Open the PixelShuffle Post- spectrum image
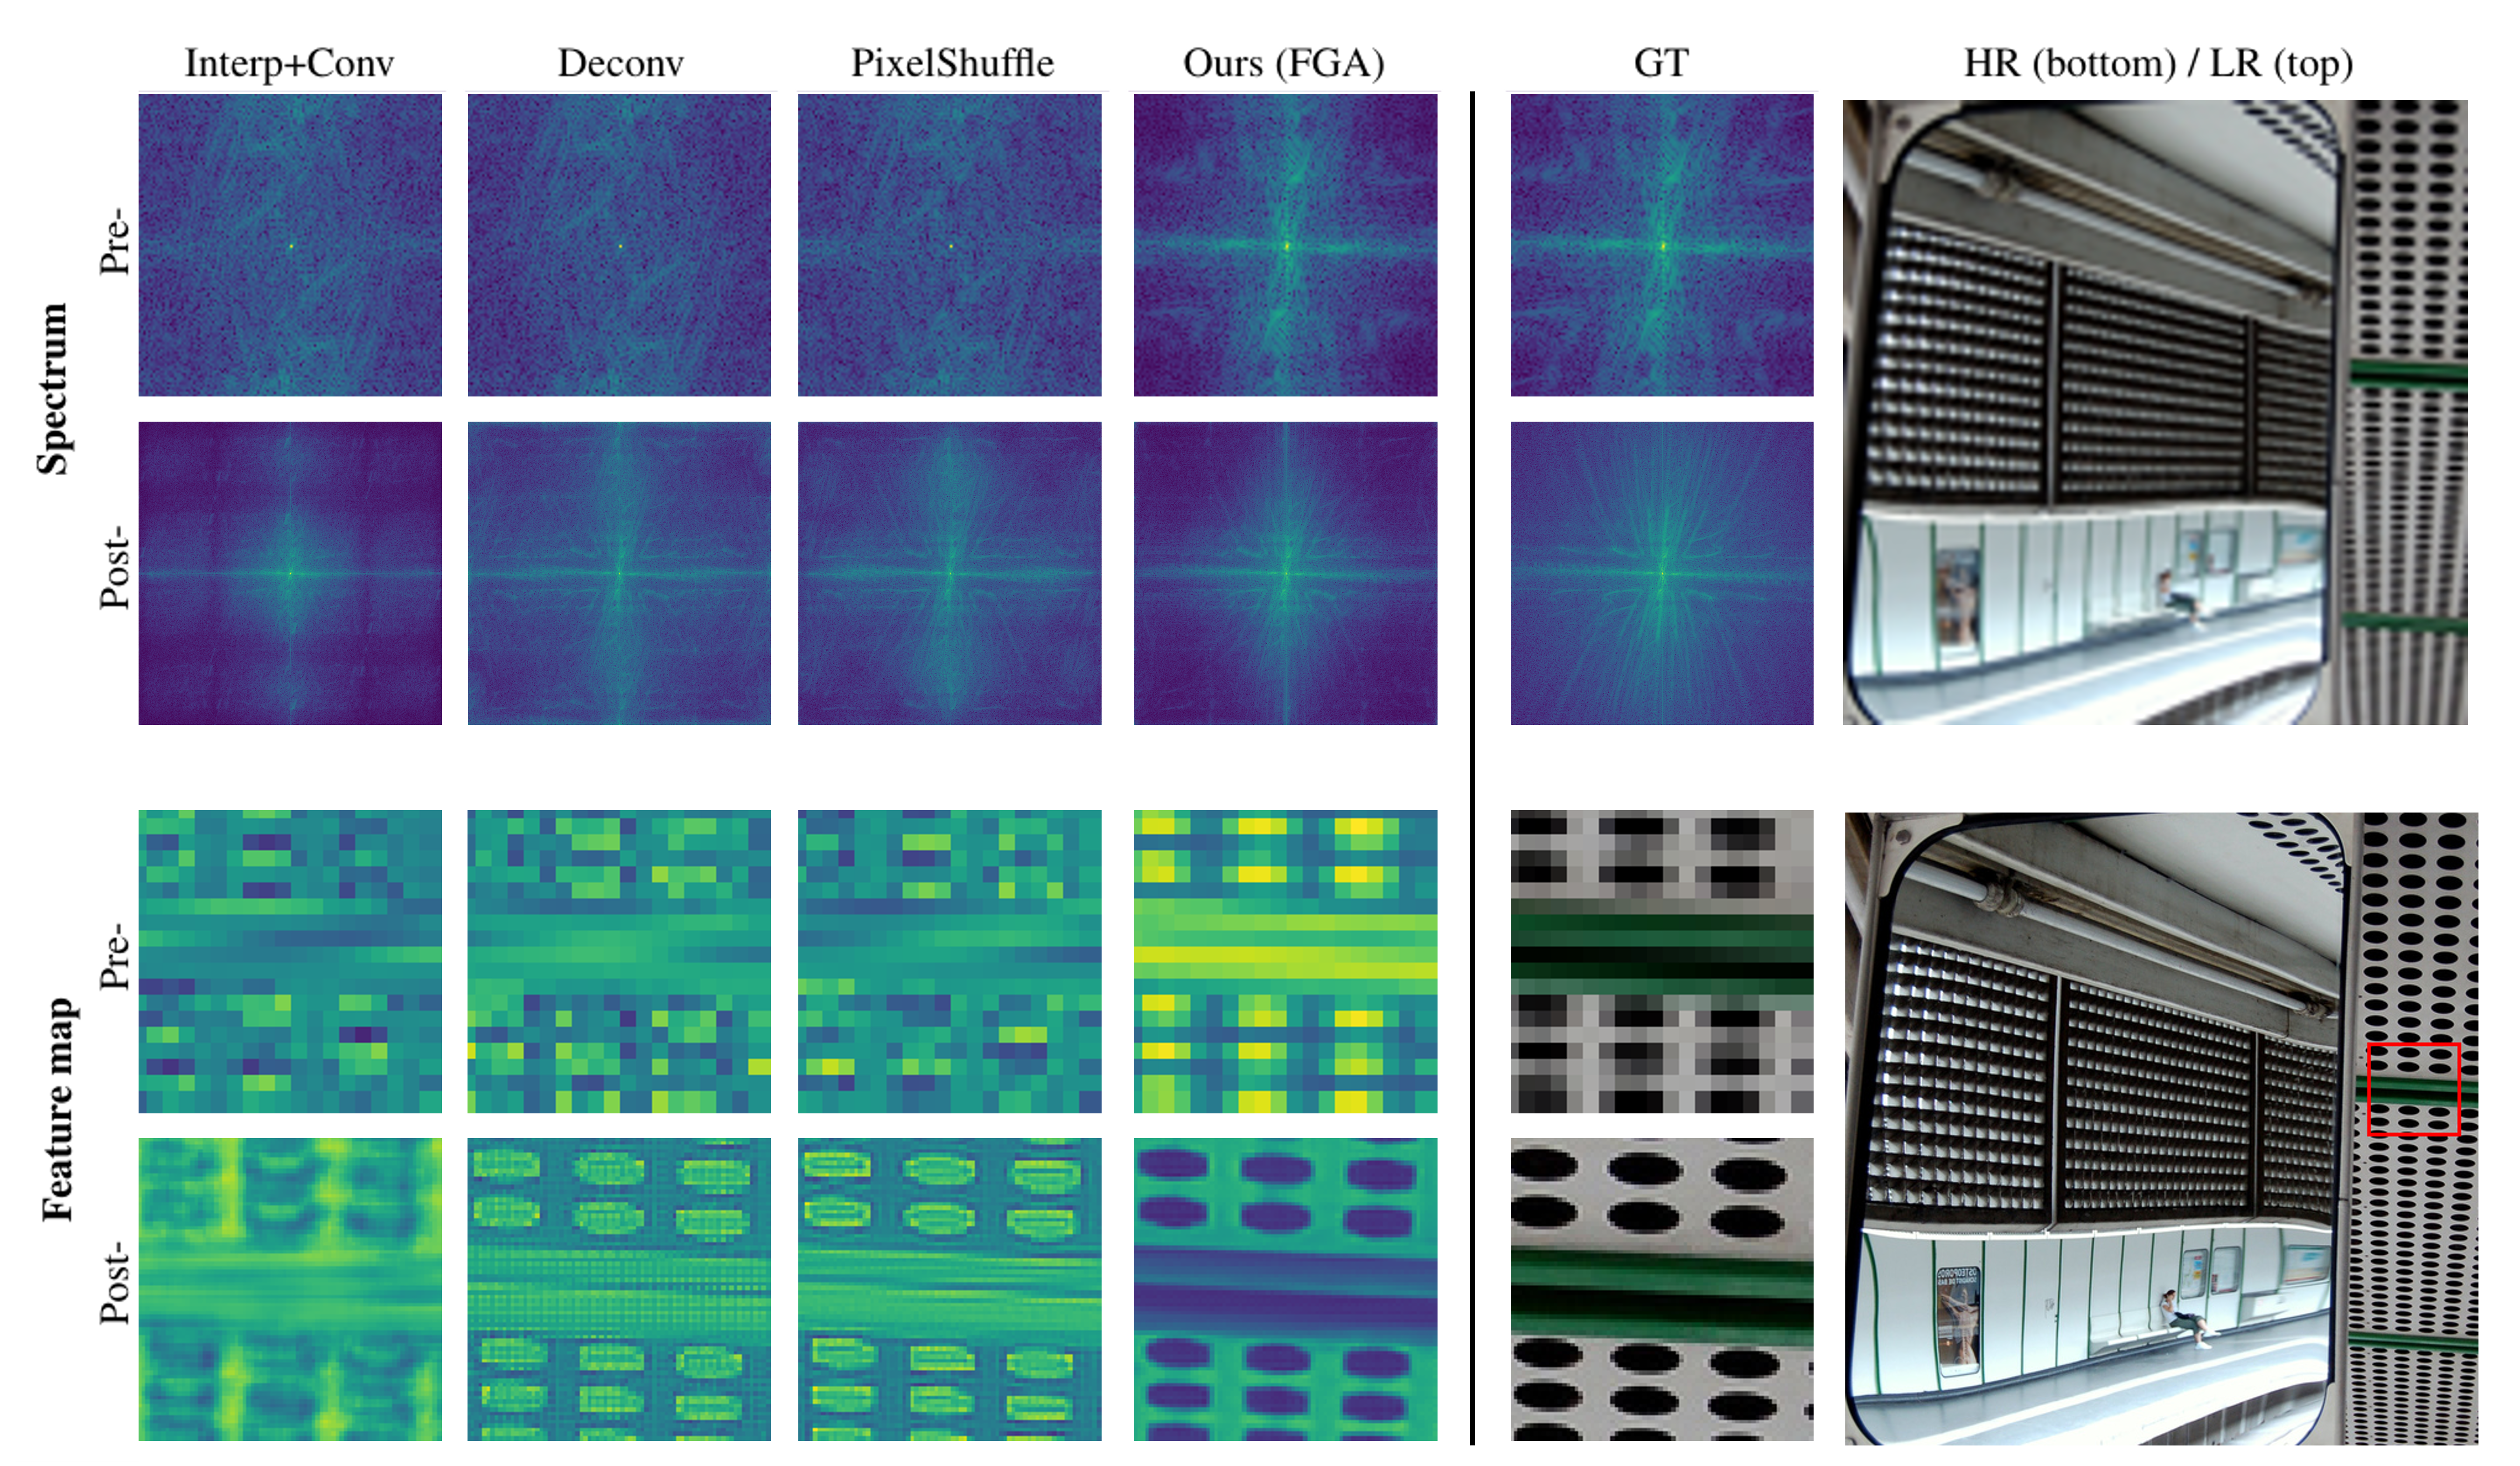Screen dimensions: 2520x1466 pos(949,573)
